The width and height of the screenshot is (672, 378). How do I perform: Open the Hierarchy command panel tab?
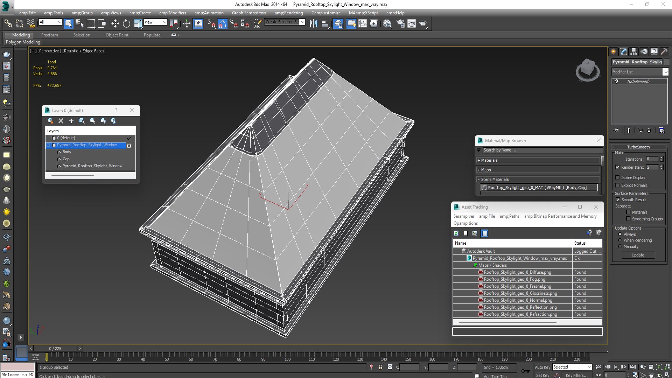[x=633, y=51]
